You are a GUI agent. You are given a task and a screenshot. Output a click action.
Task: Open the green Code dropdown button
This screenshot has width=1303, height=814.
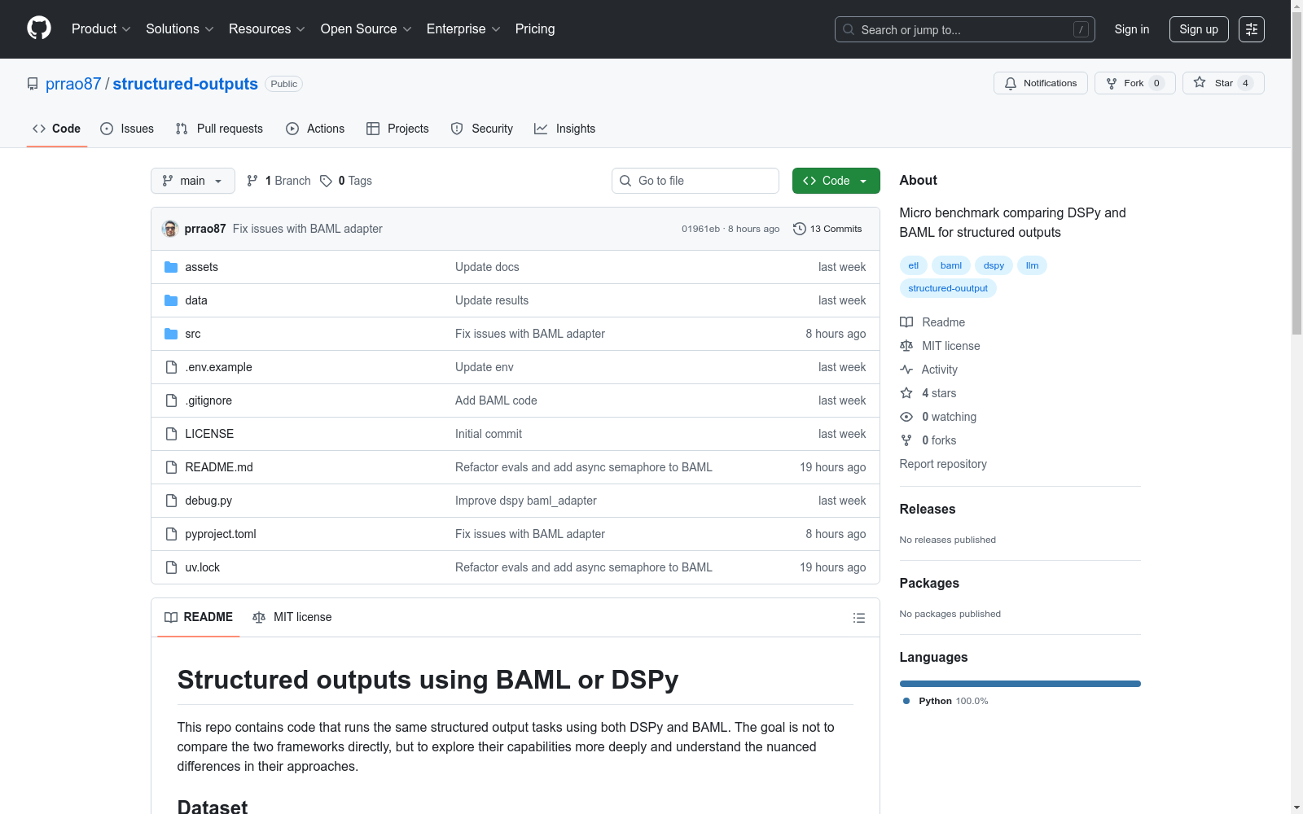(836, 181)
